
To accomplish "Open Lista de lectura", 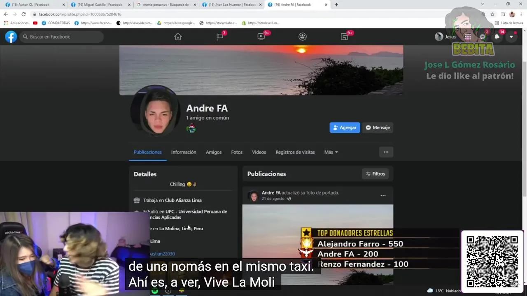I will tap(509, 23).
